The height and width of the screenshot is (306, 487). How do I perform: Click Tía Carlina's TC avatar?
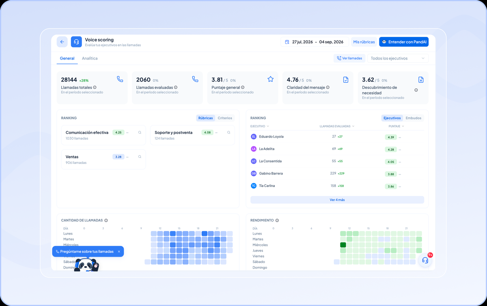tap(254, 185)
